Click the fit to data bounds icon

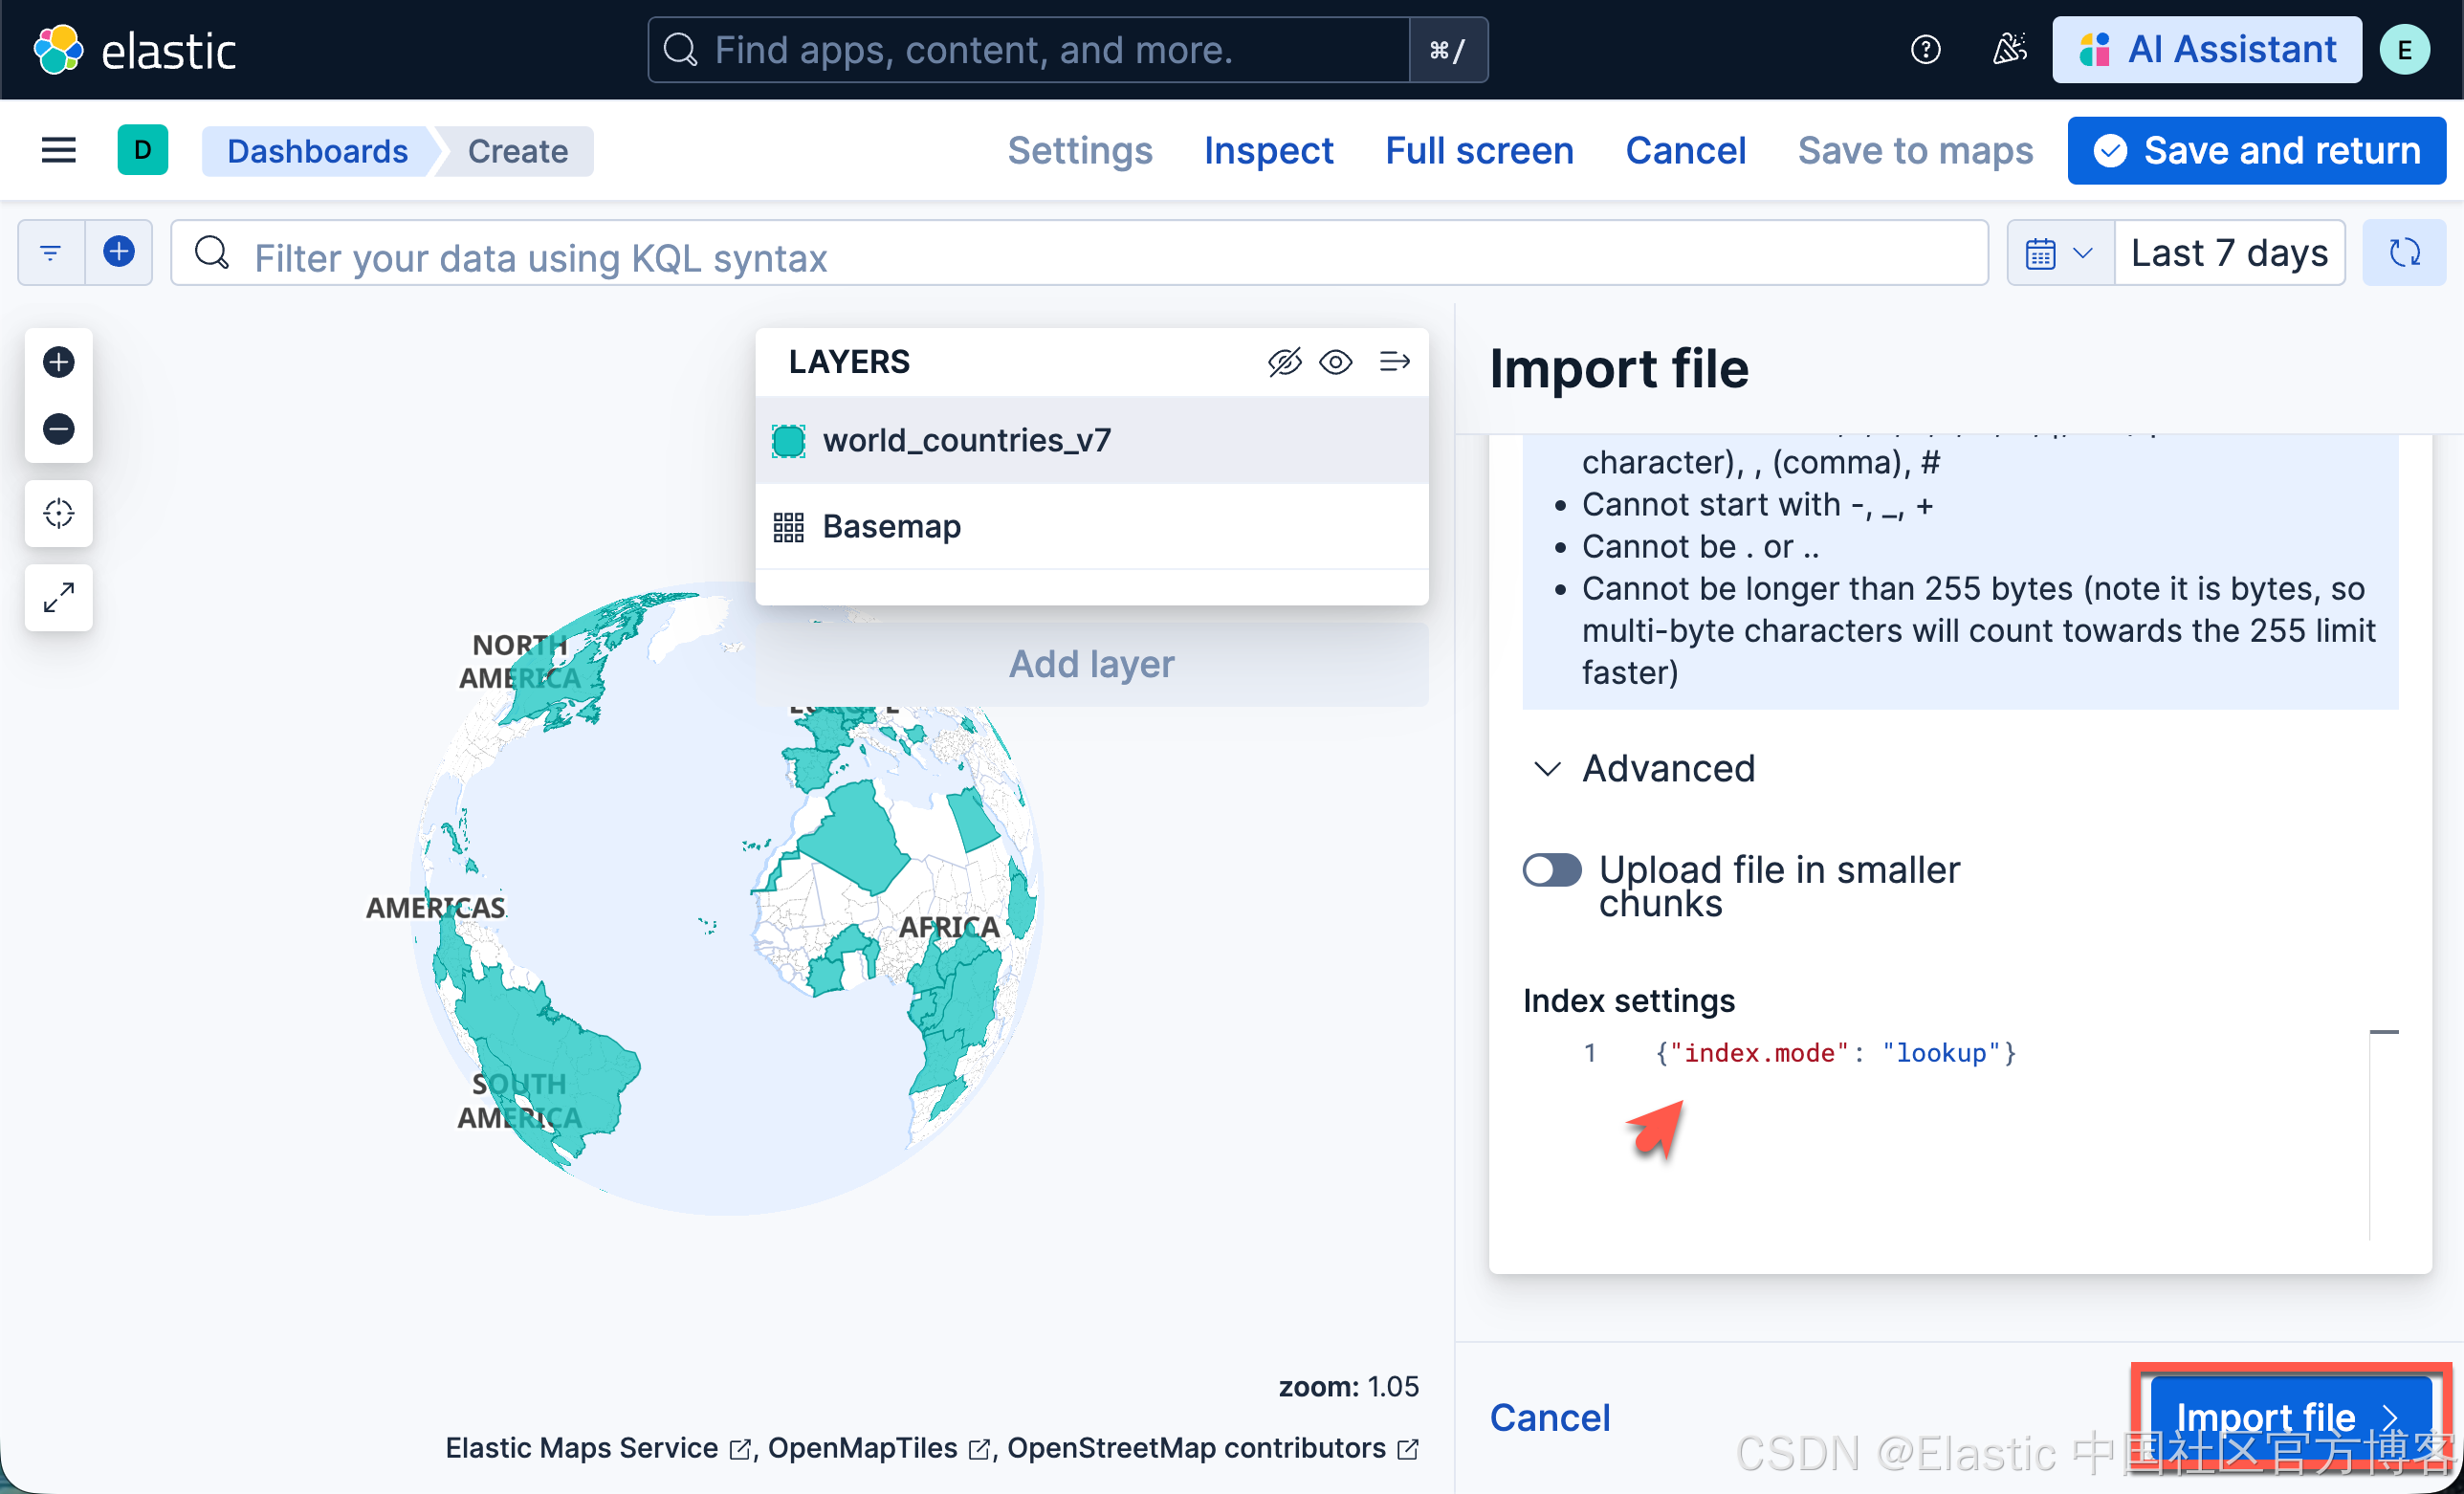pos(58,513)
